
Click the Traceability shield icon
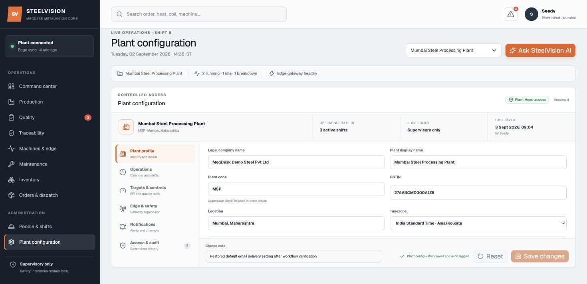point(12,133)
